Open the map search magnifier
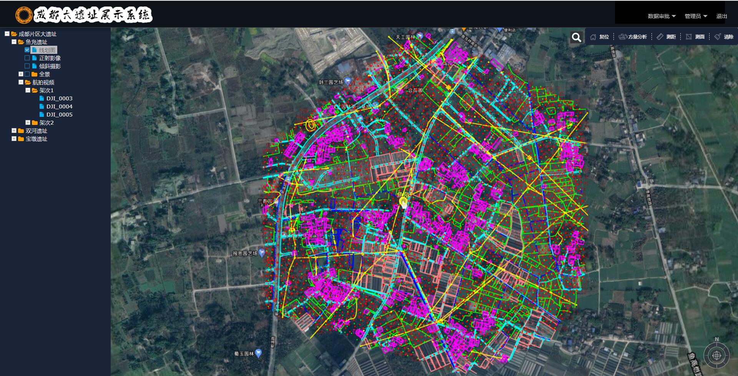Screen dimensions: 738x376 coord(576,37)
